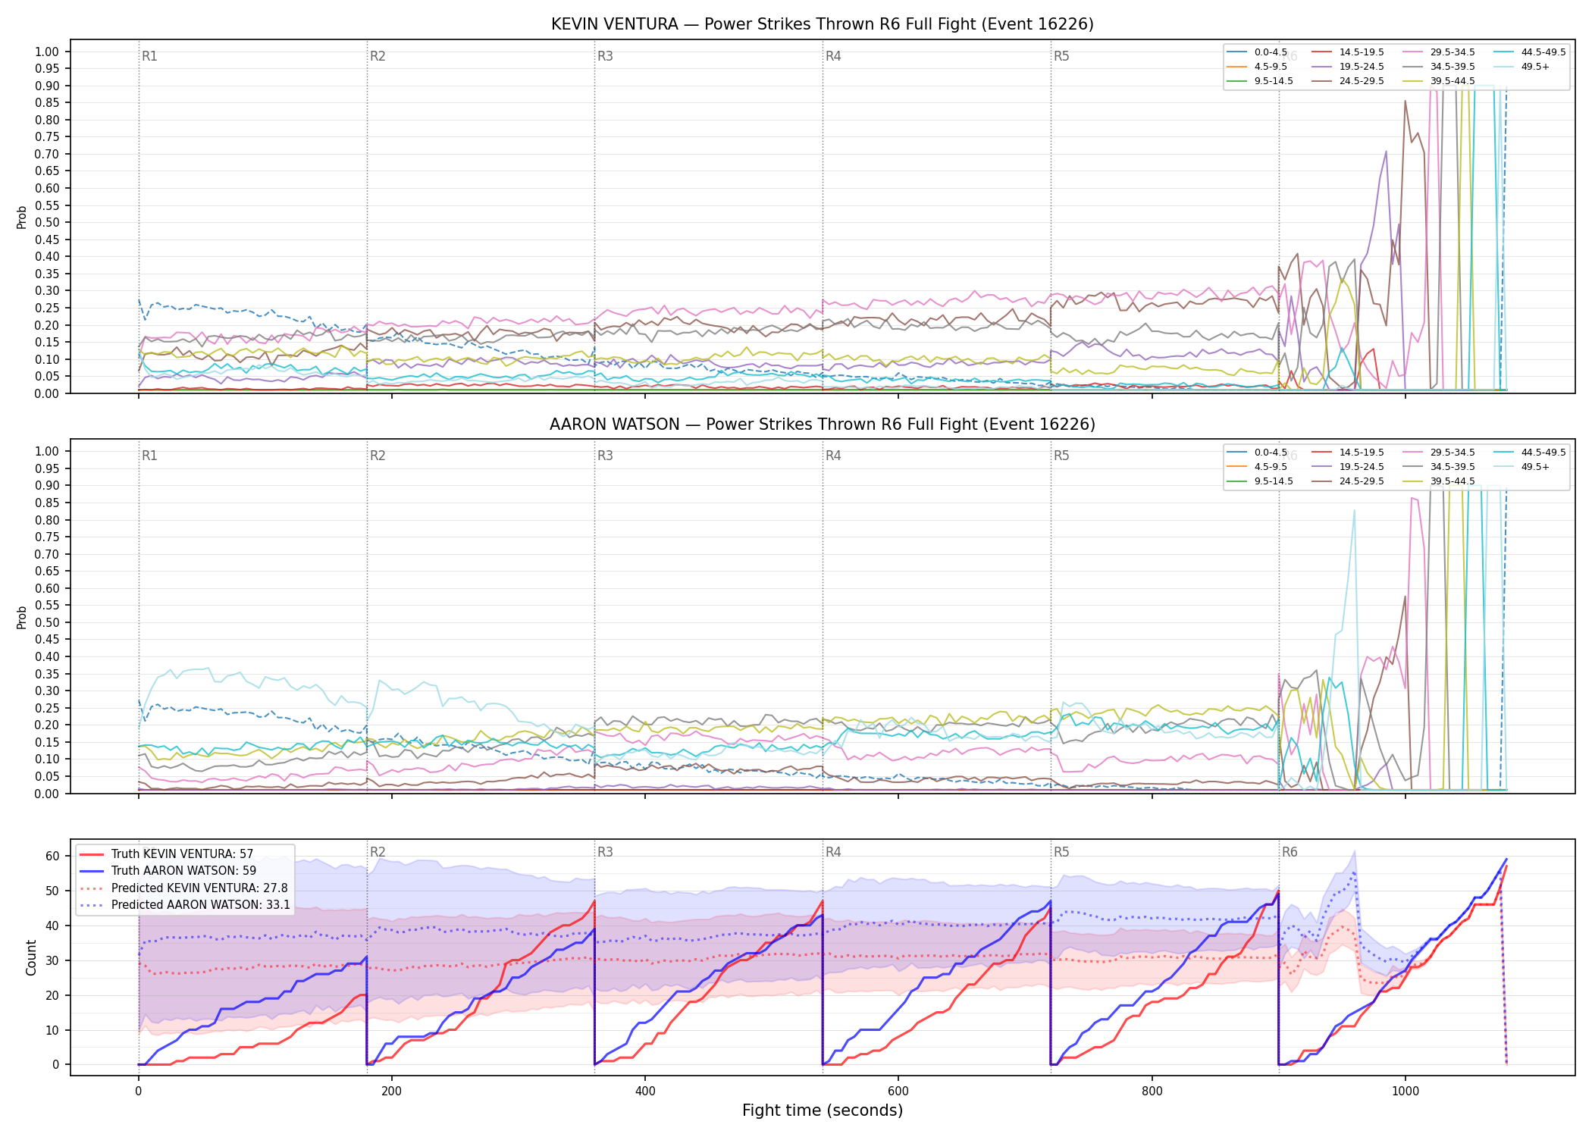
Task: Click the R3 round marker in the Count chart
Action: [605, 852]
